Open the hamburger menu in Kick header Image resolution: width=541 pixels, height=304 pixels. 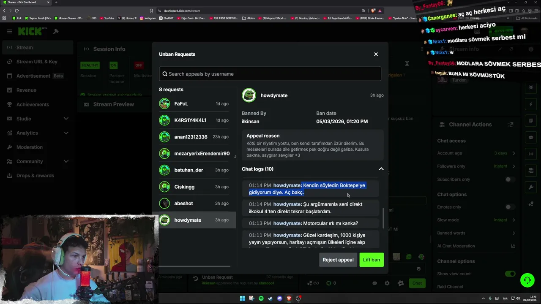click(x=9, y=31)
